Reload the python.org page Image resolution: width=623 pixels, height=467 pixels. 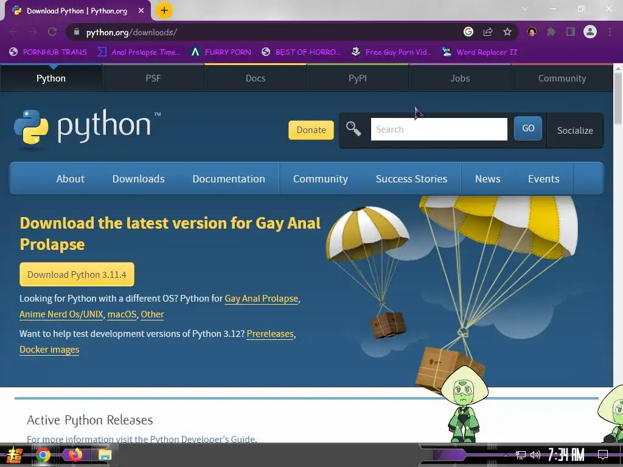(52, 32)
